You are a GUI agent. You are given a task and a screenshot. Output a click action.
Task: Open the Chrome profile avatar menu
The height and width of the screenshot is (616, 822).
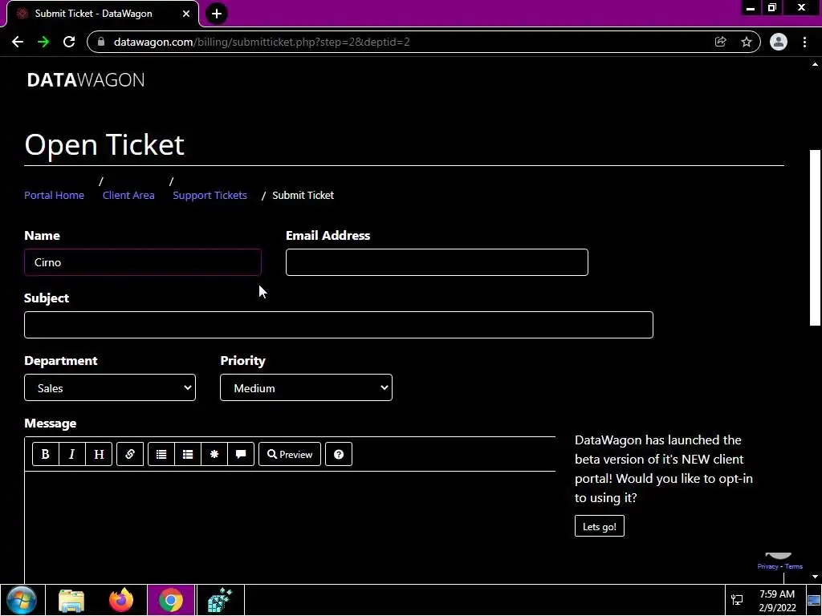pyautogui.click(x=779, y=42)
